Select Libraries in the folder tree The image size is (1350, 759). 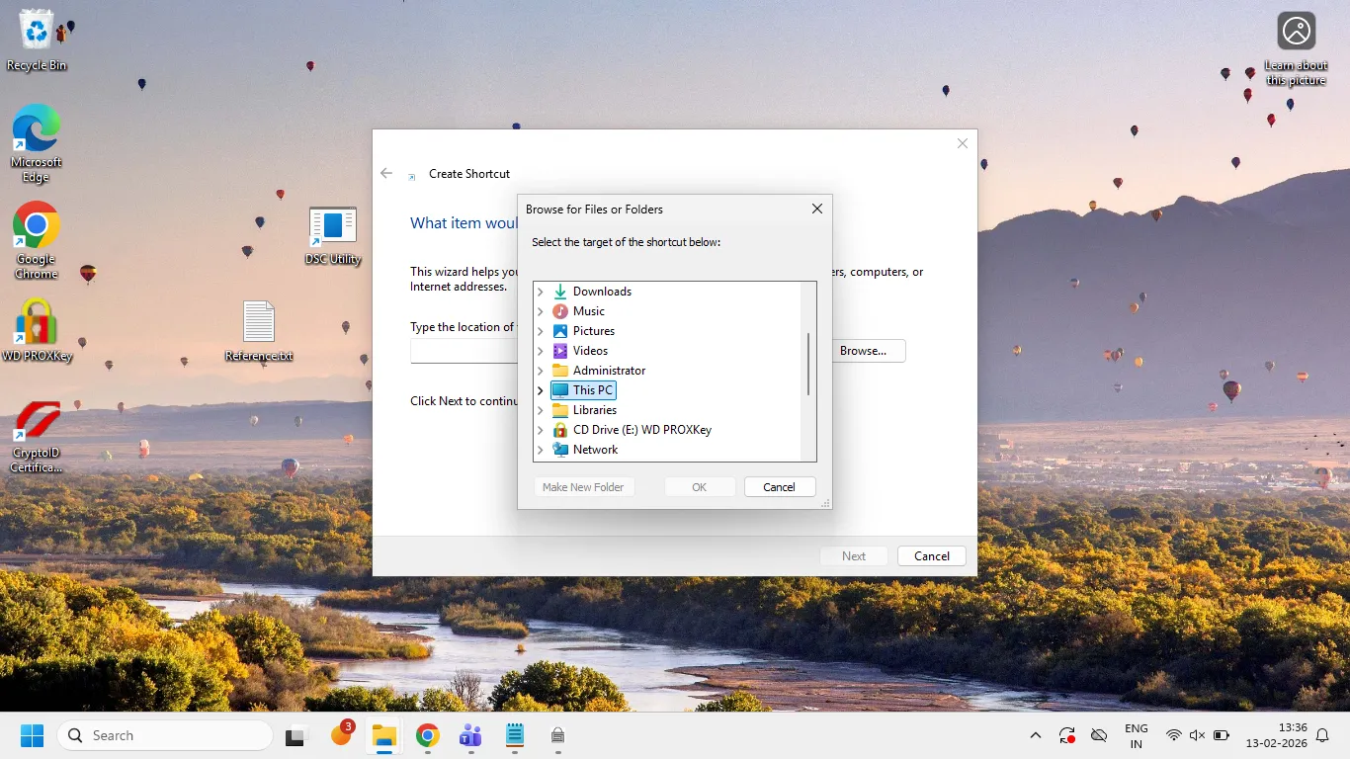[x=594, y=410]
